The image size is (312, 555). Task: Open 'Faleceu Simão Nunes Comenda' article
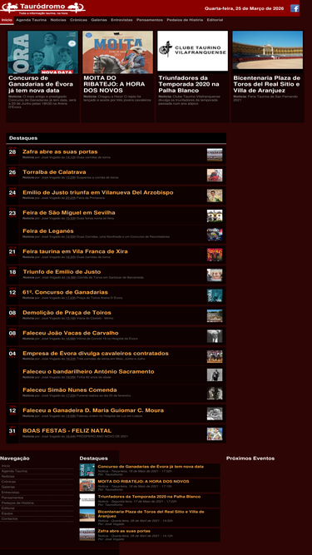point(70,390)
